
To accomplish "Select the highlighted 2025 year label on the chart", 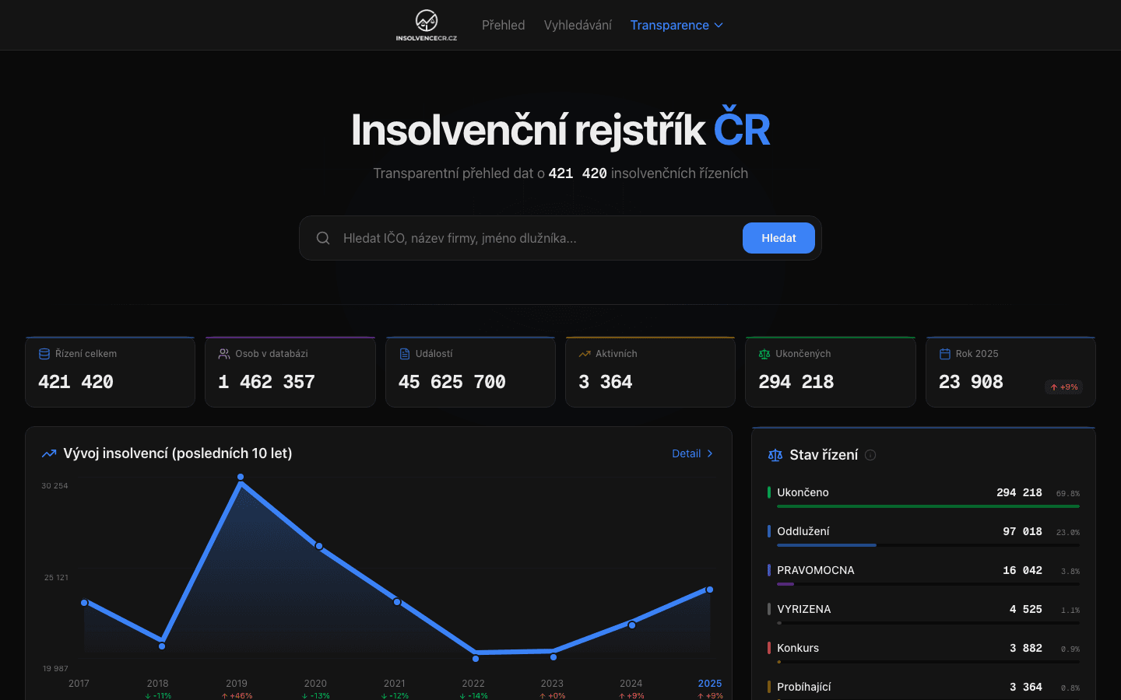I will pyautogui.click(x=710, y=684).
